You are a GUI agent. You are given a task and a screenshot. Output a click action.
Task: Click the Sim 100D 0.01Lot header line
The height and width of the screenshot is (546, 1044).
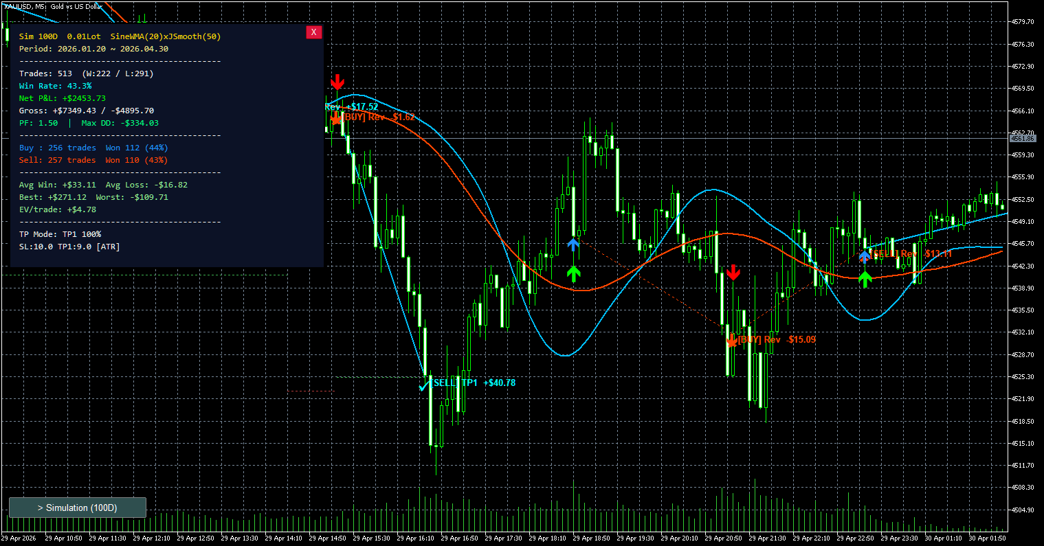click(120, 36)
